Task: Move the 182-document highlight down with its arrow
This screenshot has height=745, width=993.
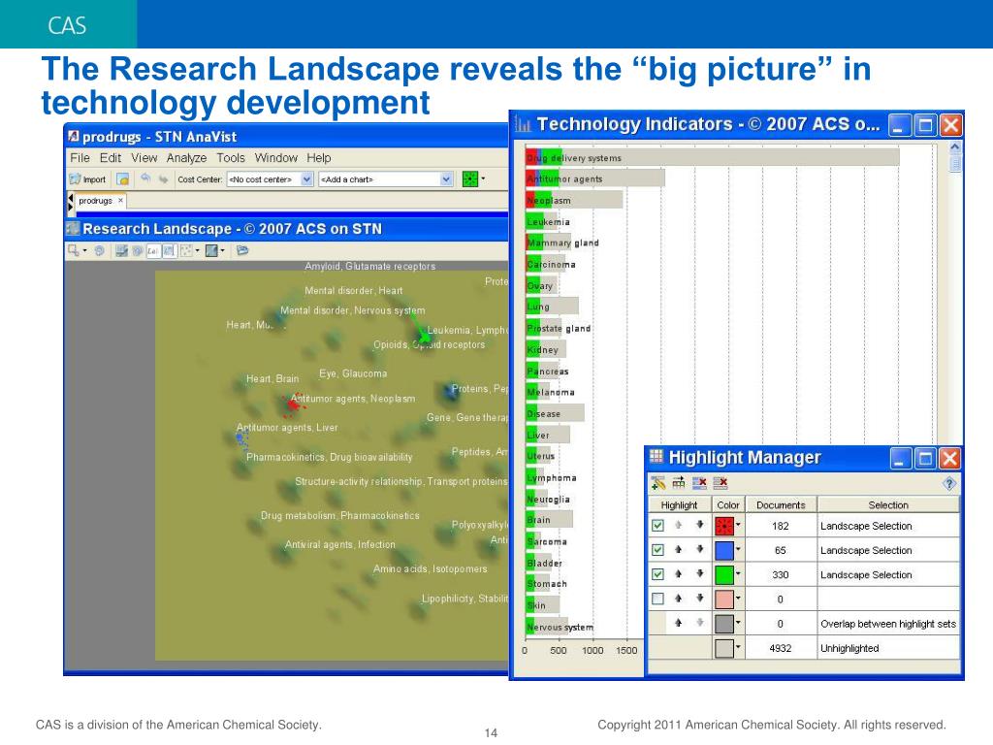Action: (x=700, y=525)
